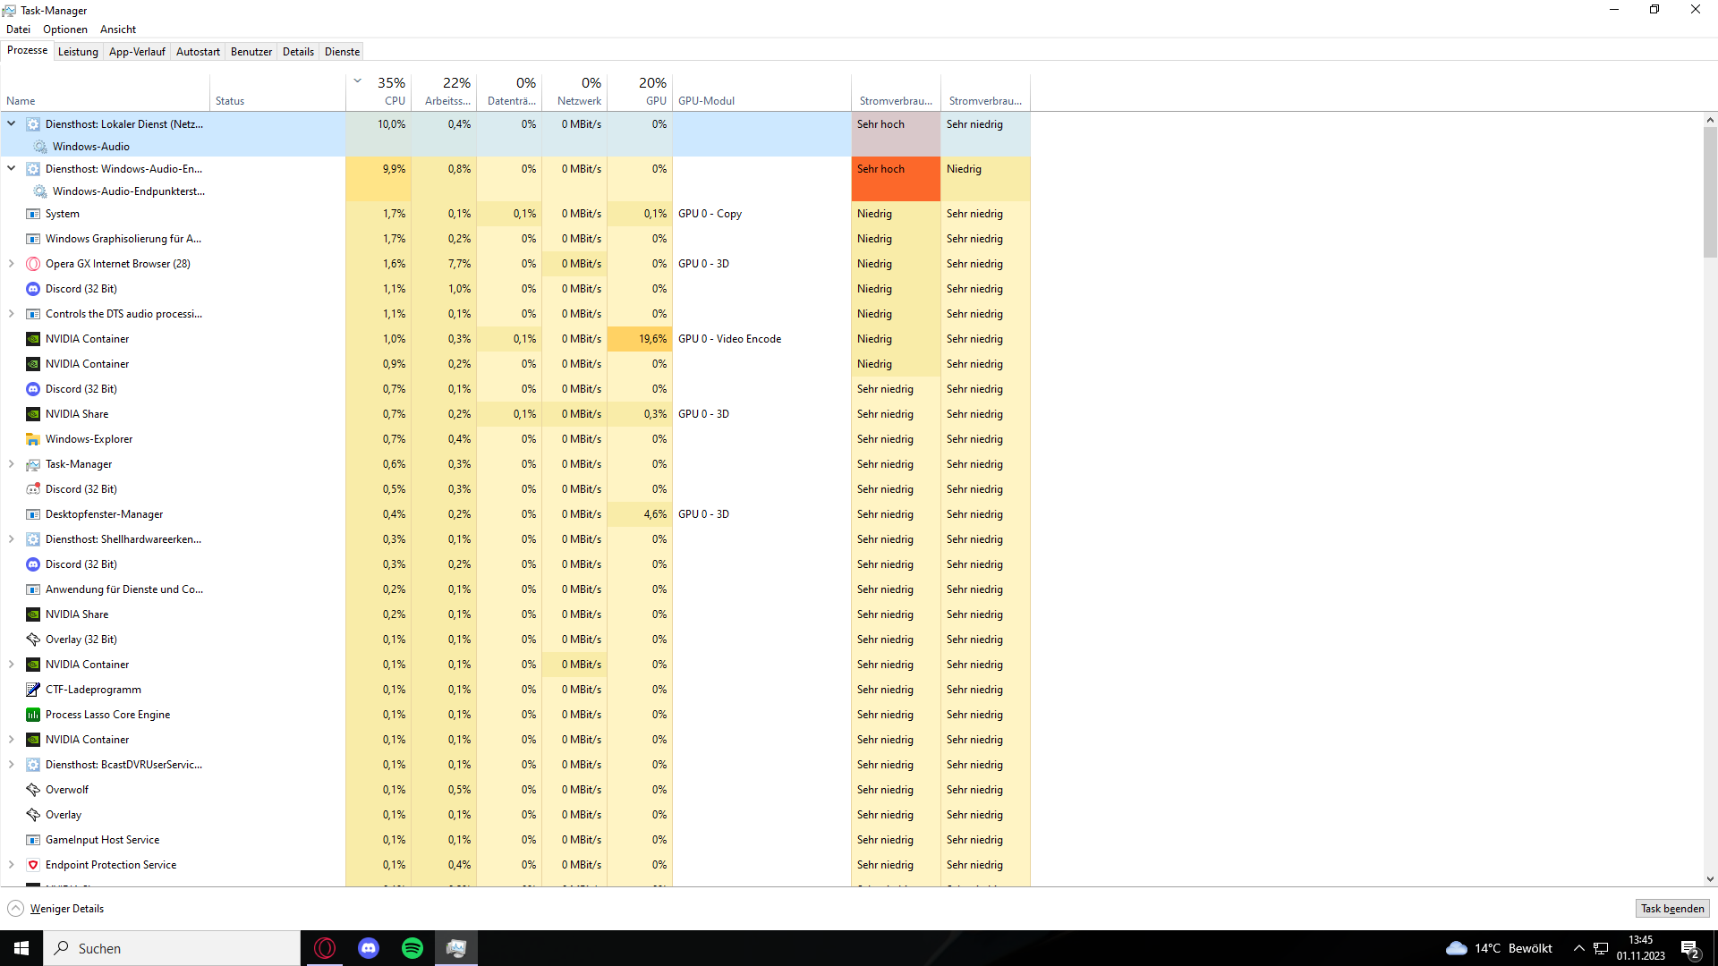The image size is (1718, 966).
Task: Click the CTF-Ladeprogramm pen icon
Action: coord(33,690)
